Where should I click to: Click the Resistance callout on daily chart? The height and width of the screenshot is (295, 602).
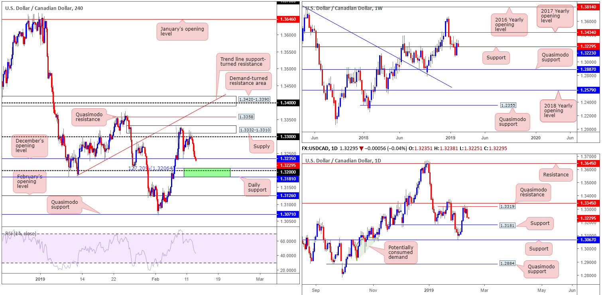pyautogui.click(x=556, y=174)
